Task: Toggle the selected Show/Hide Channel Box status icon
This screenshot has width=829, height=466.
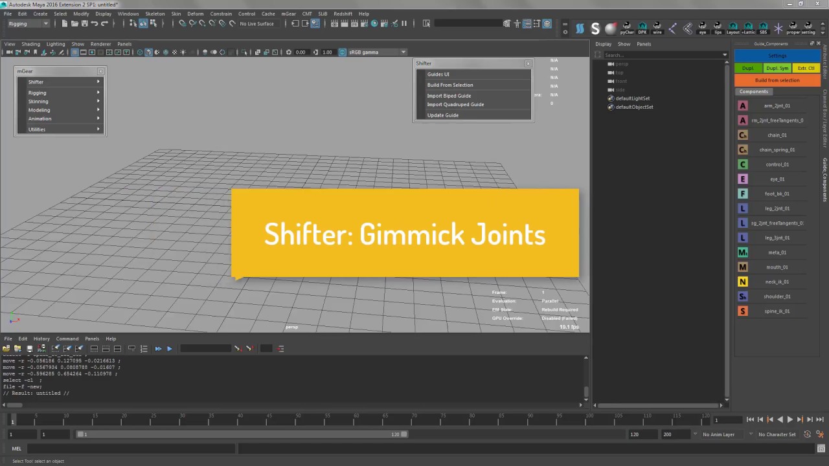Action: pos(547,23)
